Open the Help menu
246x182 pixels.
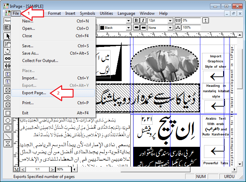[163, 13]
